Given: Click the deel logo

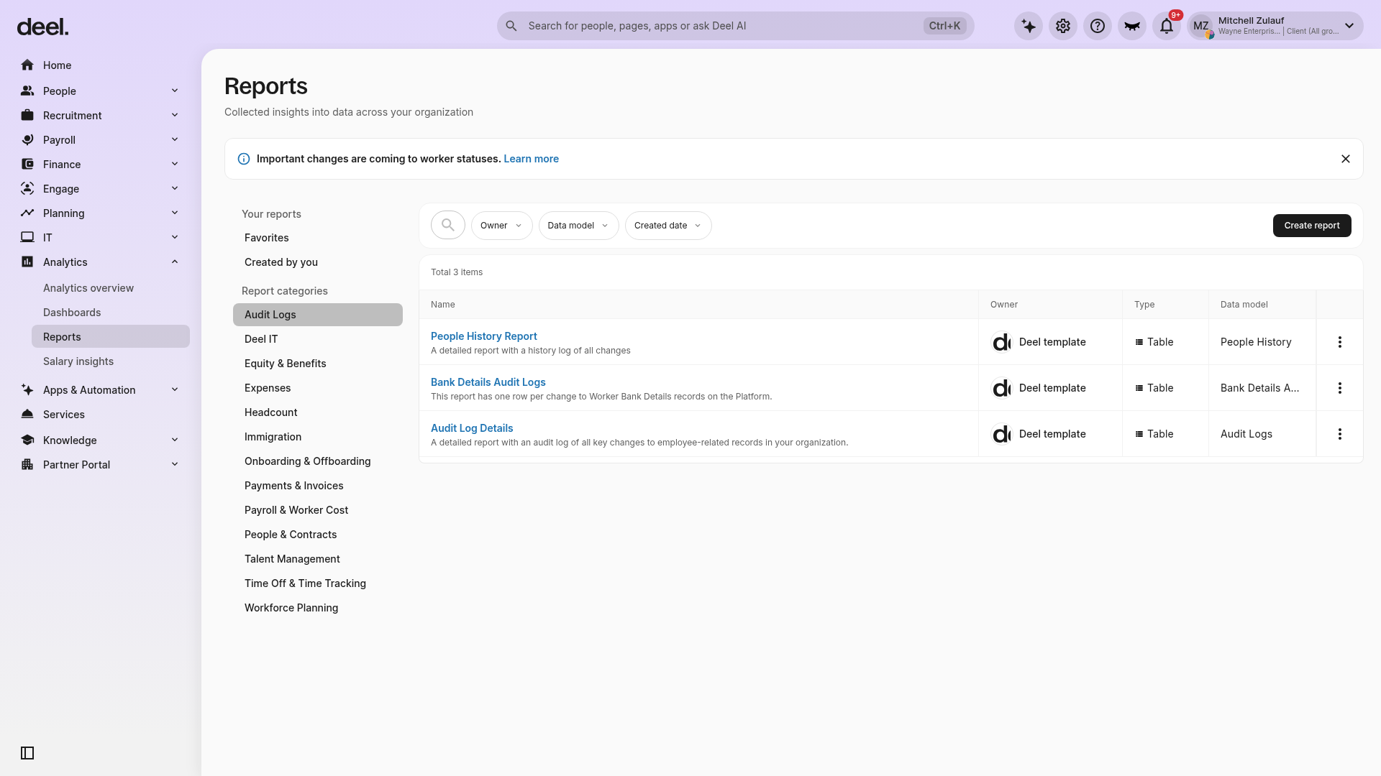Looking at the screenshot, I should tap(42, 27).
